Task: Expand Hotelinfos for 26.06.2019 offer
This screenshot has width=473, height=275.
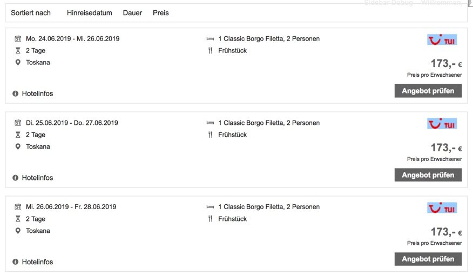Action: tap(37, 262)
